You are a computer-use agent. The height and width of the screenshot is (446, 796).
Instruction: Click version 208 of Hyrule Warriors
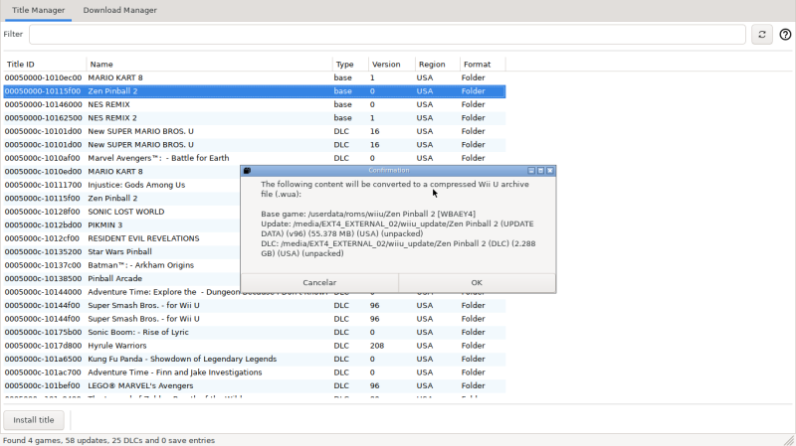click(377, 346)
